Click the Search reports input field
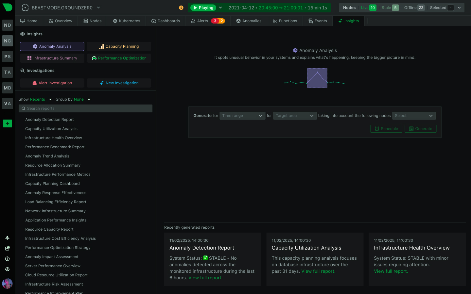The image size is (471, 294). coord(85,108)
